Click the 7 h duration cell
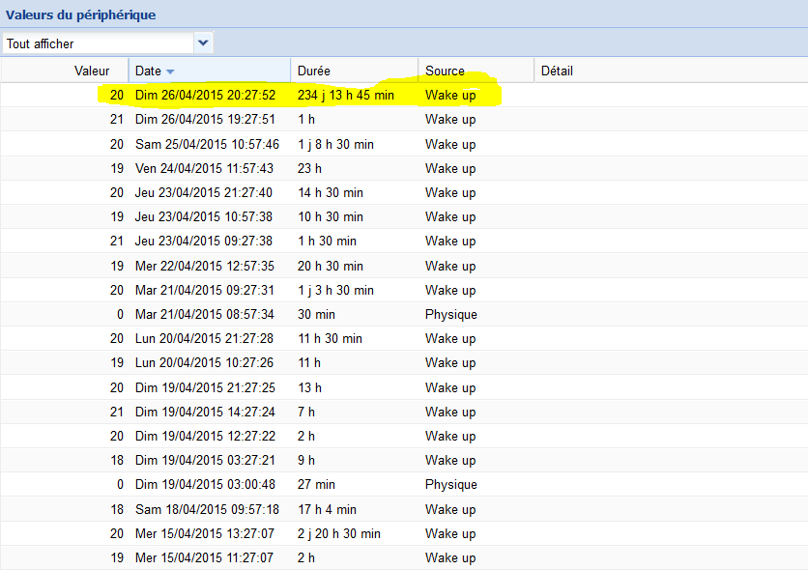808x570 pixels. coord(306,412)
